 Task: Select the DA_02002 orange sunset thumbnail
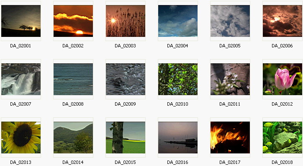coord(73,21)
